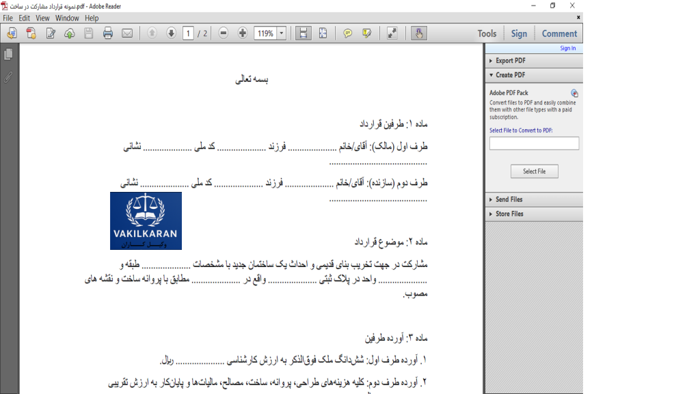Screen dimensions: 700x394
Task: Expand the Store Files section
Action: tap(509, 214)
